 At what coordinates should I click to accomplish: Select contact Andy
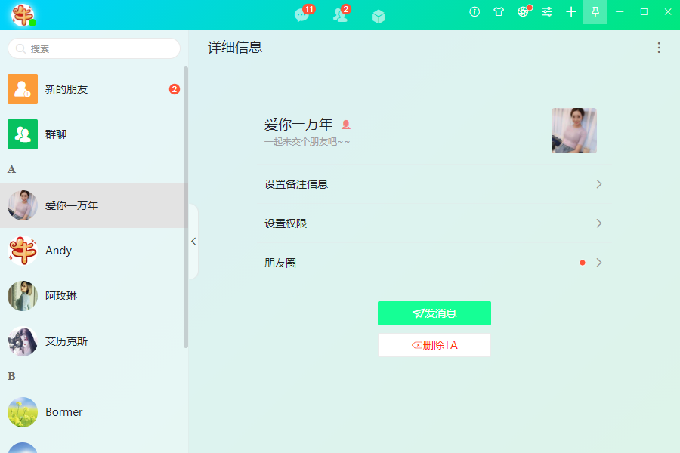pos(94,251)
